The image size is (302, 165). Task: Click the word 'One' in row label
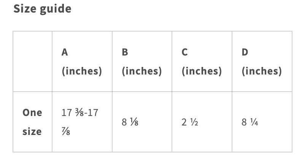(x=32, y=113)
